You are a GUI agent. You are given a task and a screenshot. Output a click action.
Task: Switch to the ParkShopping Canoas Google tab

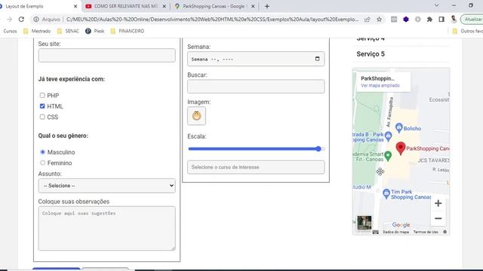point(214,6)
